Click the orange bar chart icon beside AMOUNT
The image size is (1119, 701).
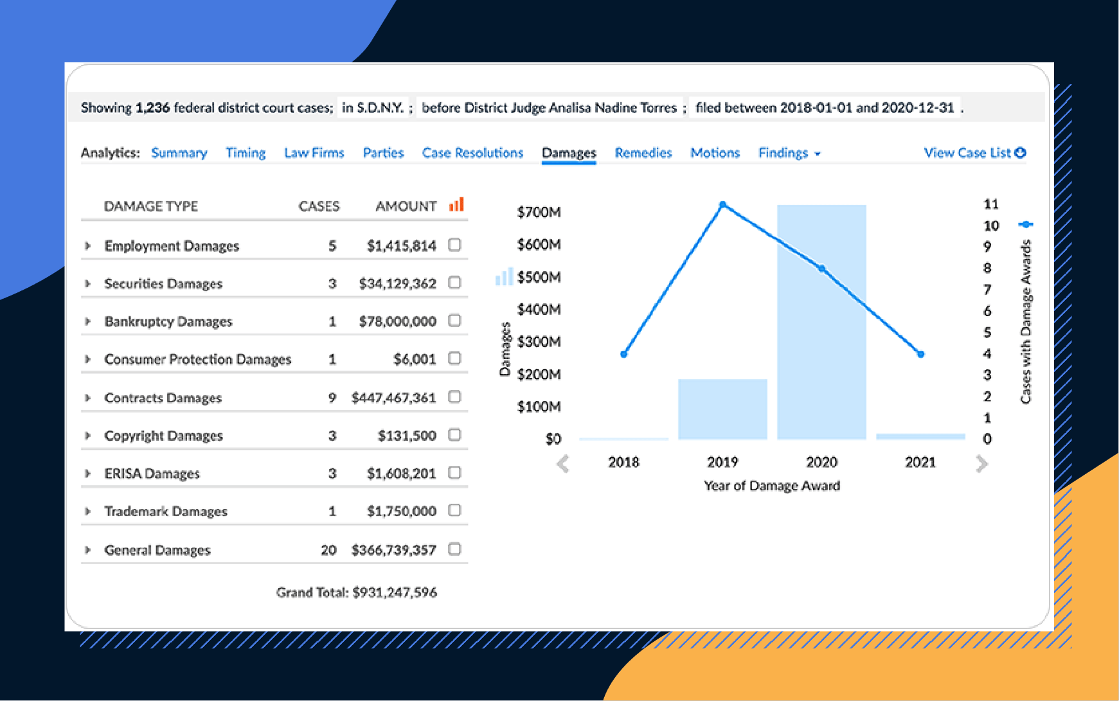point(456,205)
